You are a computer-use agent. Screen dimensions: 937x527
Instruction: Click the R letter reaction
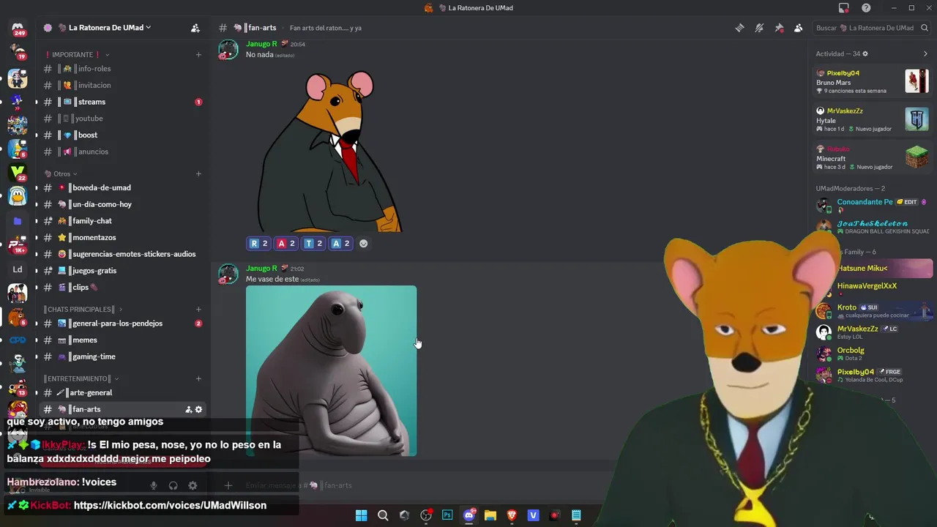click(258, 244)
